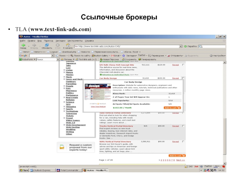This screenshot has height=178, width=238.
Task: Open the address bar URL dropdown
Action: pyautogui.click(x=181, y=46)
